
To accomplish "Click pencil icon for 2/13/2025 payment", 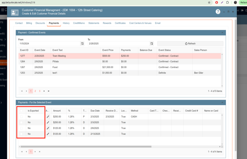I will click(48, 134).
